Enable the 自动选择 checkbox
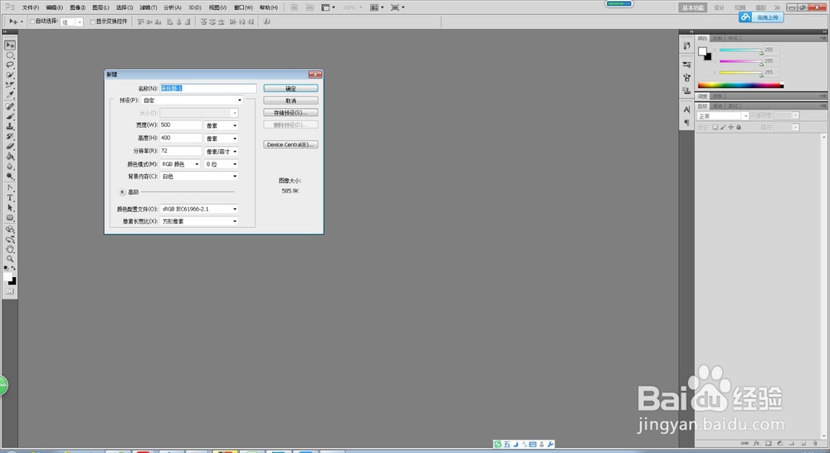Viewport: 830px width, 453px height. [x=32, y=22]
